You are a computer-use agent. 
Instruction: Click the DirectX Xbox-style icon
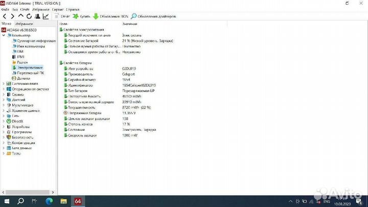pyautogui.click(x=9, y=121)
